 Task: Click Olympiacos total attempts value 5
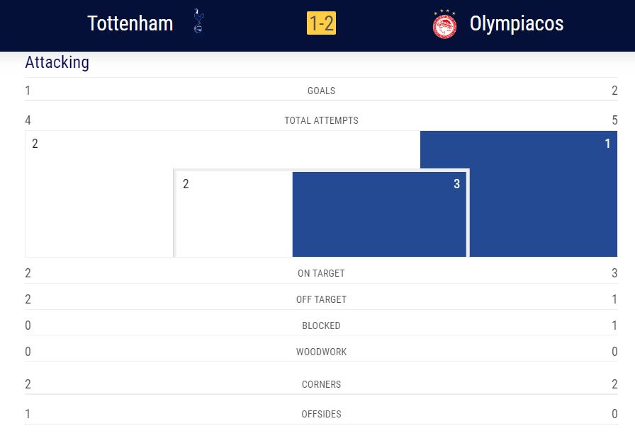[614, 120]
